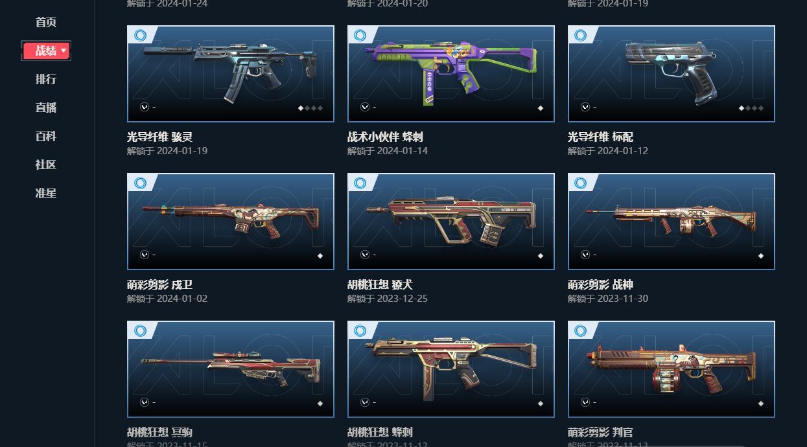Open the 首页 sidebar menu item

point(46,22)
